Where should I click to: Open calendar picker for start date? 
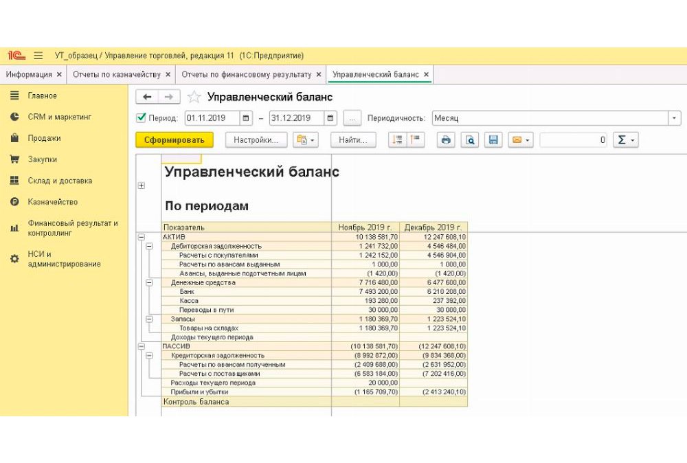(x=247, y=118)
